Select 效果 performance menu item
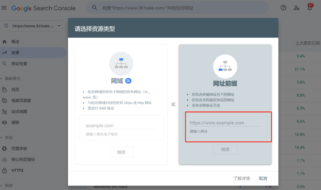321x190 pixels. pos(33,53)
